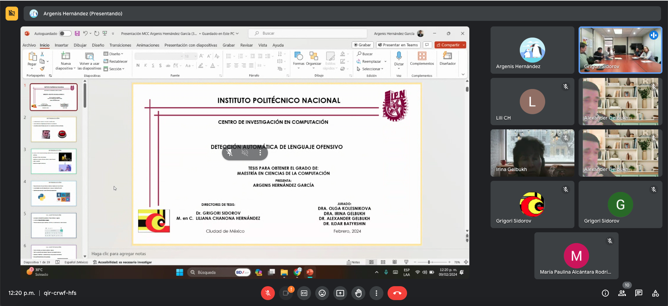Click the Cut scissors icon
Screen dimensions: 668x306
coord(42,54)
